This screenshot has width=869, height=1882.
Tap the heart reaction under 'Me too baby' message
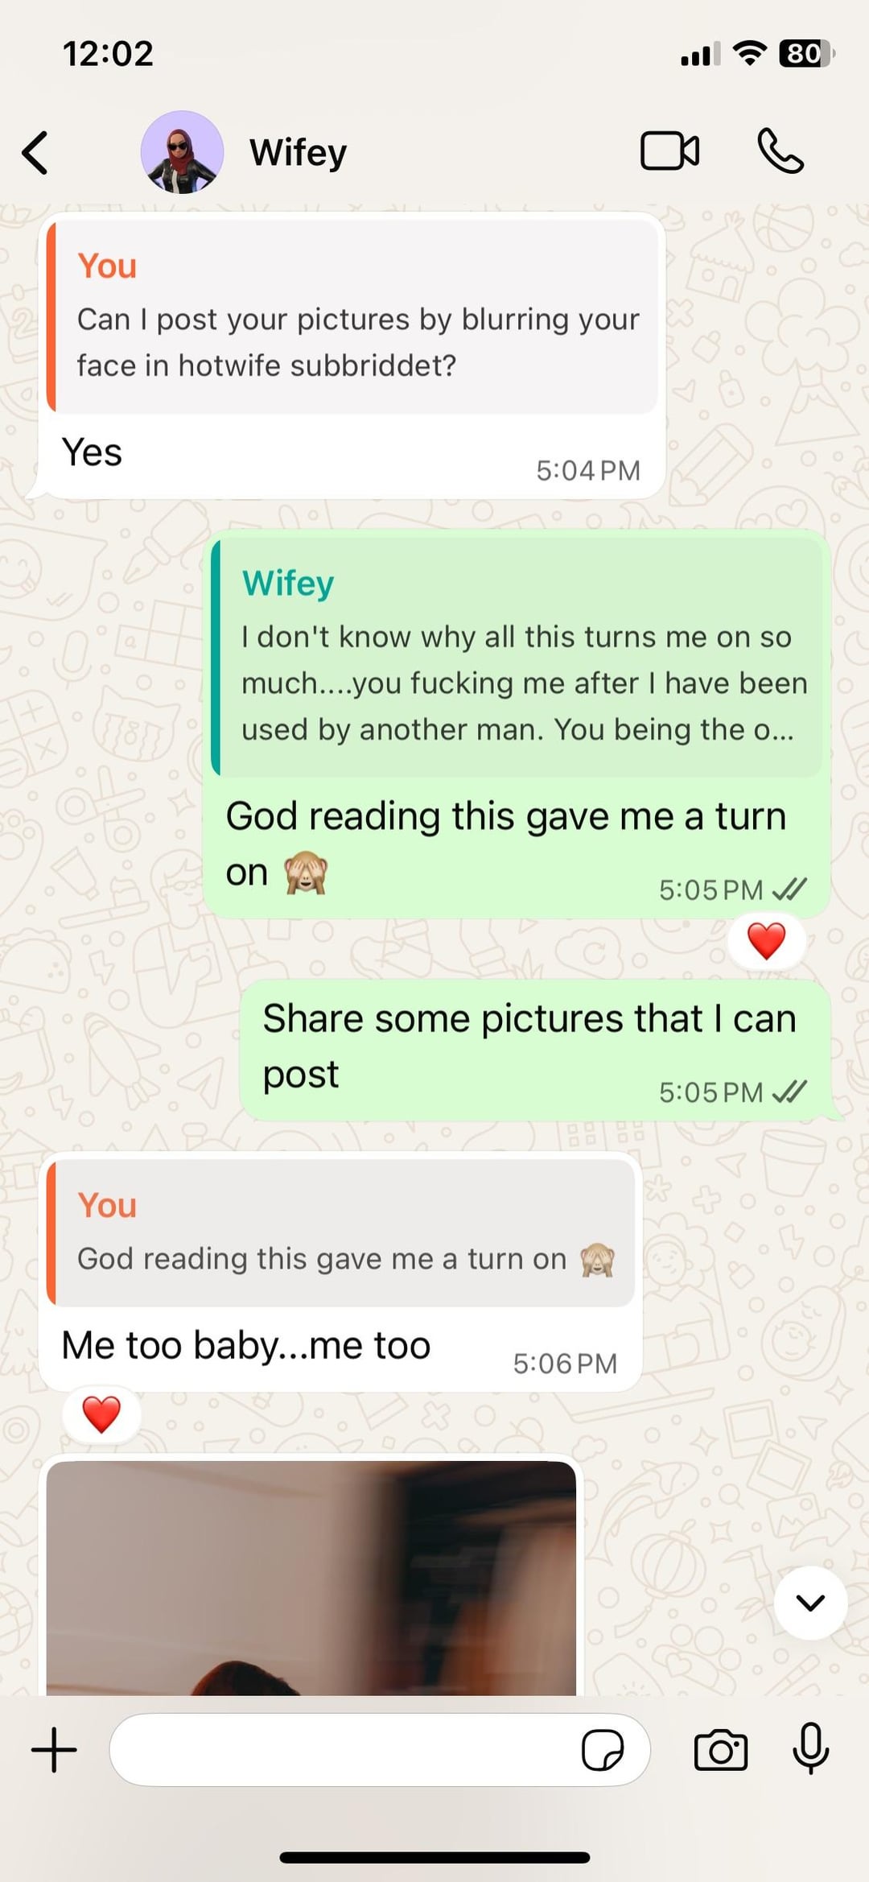(101, 1414)
